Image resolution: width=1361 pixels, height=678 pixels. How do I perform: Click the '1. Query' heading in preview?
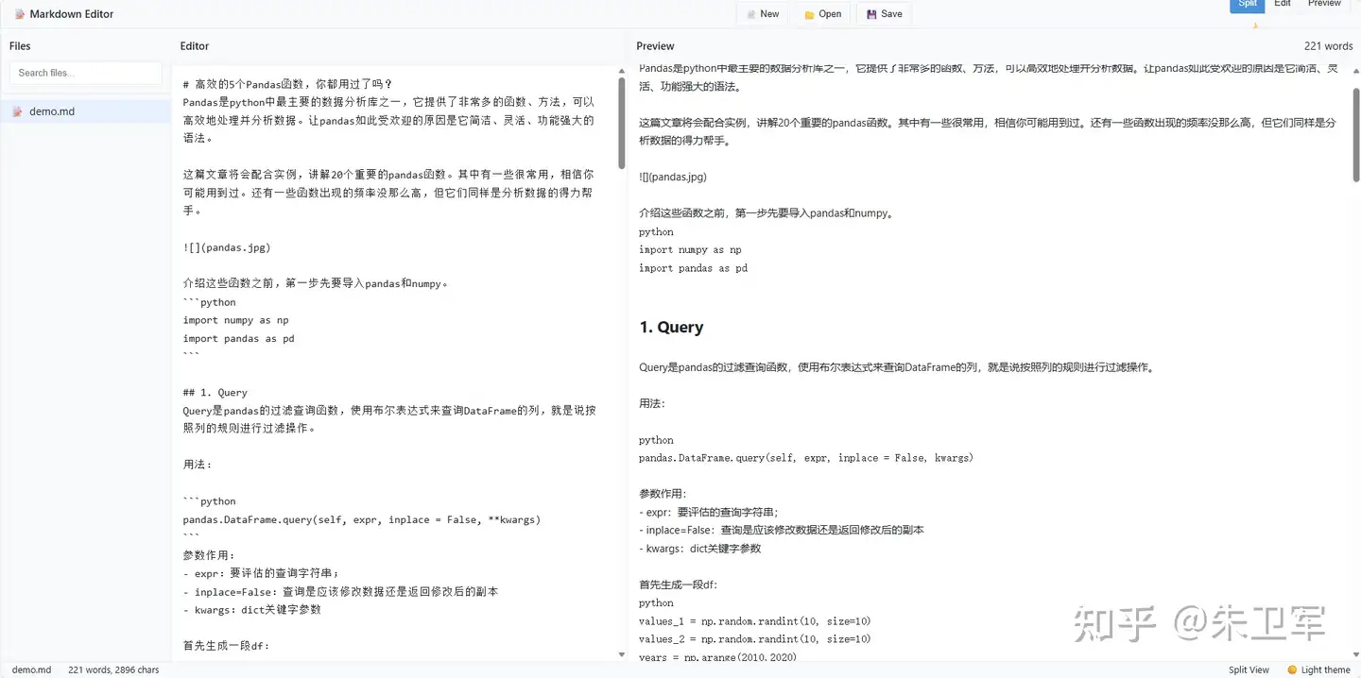671,327
